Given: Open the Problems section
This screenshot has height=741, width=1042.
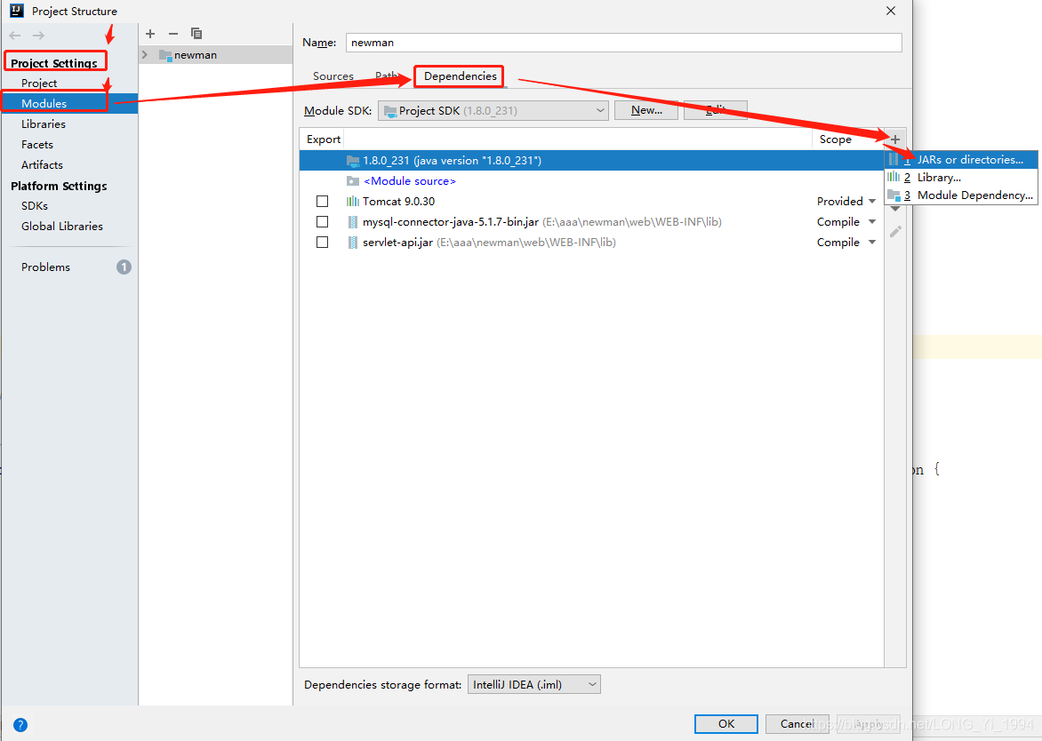Looking at the screenshot, I should pos(45,267).
